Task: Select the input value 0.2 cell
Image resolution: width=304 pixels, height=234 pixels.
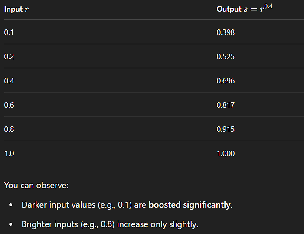Action: [9, 57]
